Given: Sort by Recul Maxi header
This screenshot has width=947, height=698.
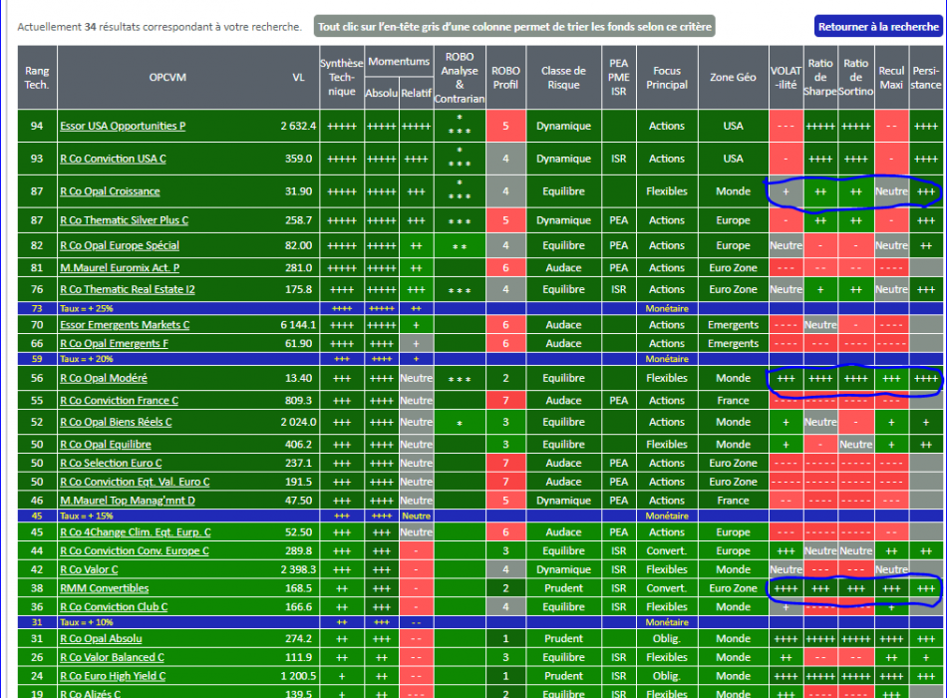Looking at the screenshot, I should pos(891,78).
